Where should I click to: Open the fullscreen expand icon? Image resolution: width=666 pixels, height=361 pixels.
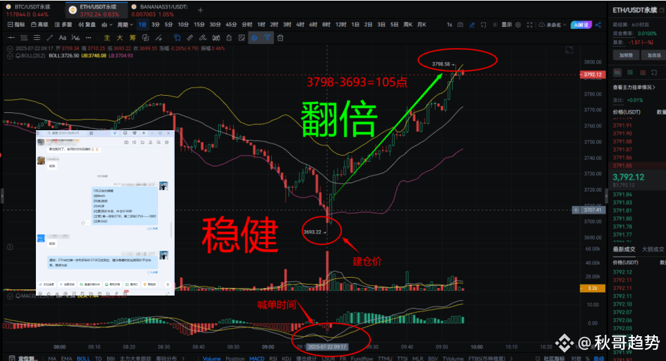(x=529, y=25)
